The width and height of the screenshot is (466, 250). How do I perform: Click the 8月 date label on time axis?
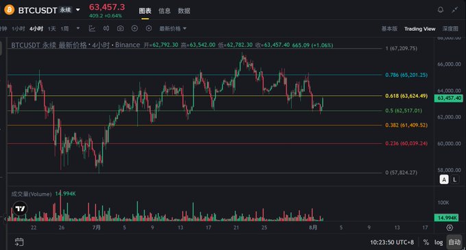(313, 227)
